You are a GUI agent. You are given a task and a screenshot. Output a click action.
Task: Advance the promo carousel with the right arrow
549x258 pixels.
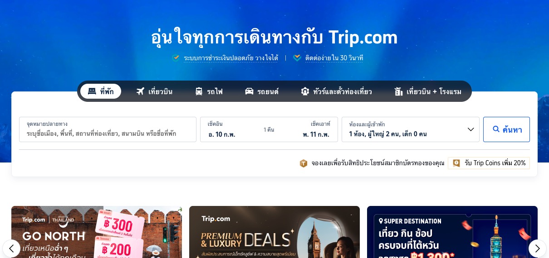pyautogui.click(x=537, y=248)
